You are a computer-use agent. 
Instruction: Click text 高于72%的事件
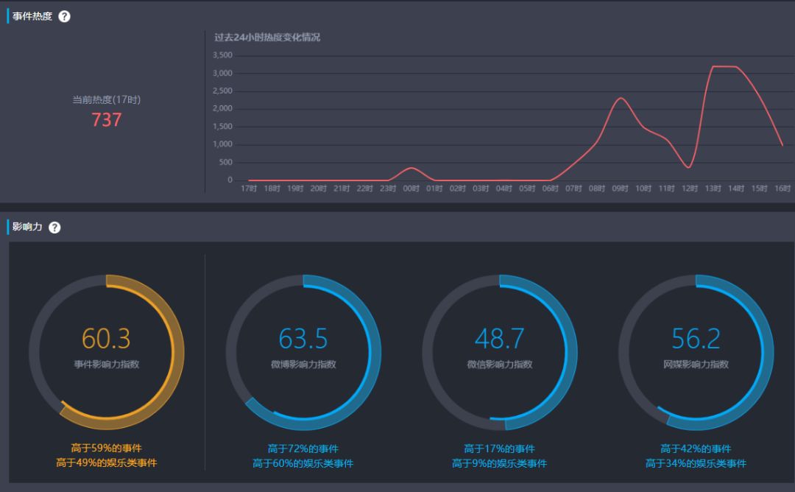(x=303, y=449)
